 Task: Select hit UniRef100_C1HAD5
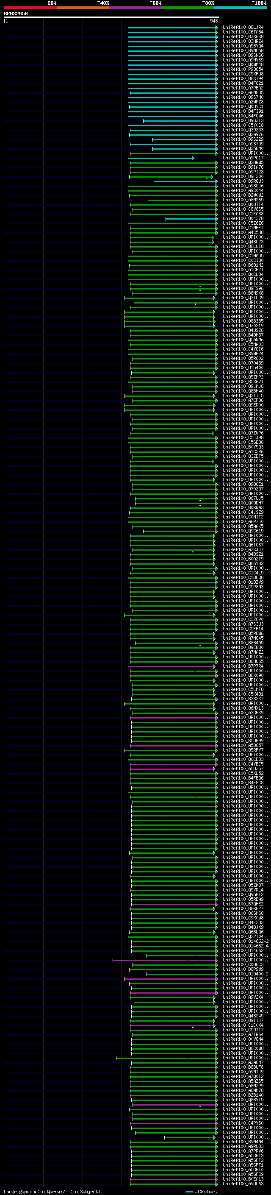tap(243, 256)
